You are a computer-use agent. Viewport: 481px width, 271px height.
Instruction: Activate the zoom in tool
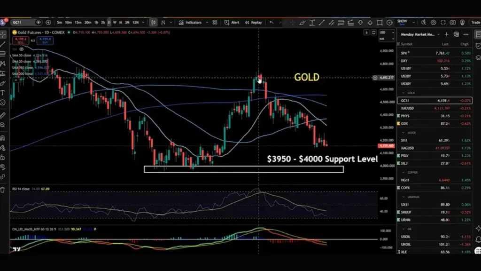3,125
